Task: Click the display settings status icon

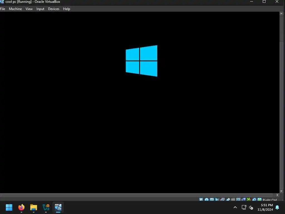Action: coord(238,200)
